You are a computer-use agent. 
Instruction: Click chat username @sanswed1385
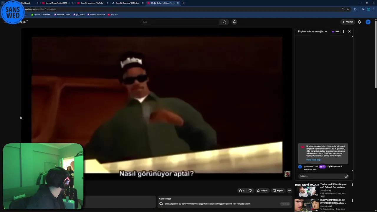(x=311, y=166)
